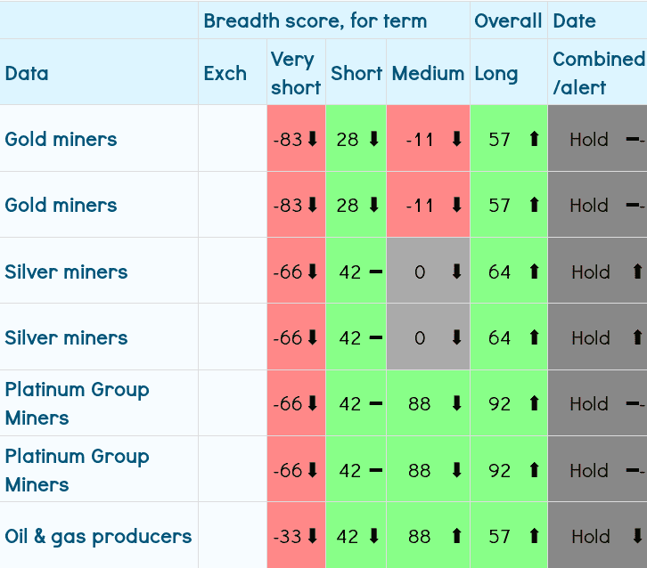
Task: Open the Oil & gas producers link
Action: coord(98,536)
